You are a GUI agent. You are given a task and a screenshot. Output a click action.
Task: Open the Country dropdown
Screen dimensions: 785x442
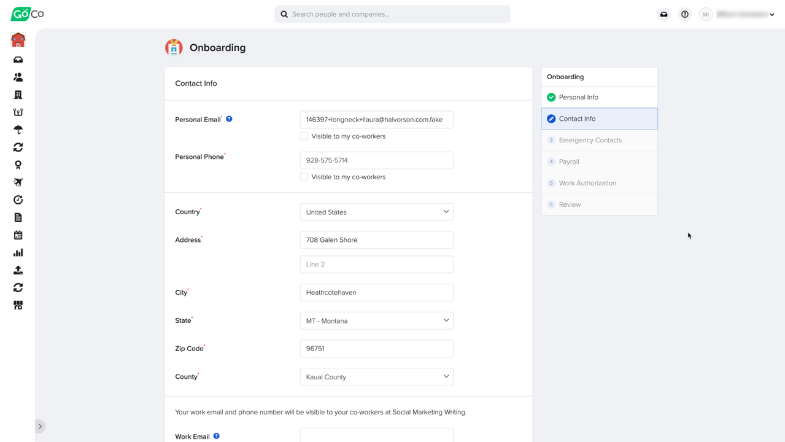click(376, 212)
